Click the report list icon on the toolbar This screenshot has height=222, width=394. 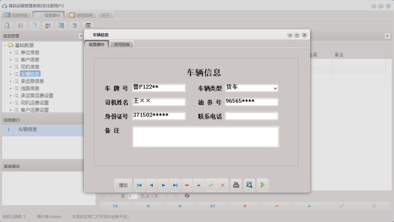coord(20,25)
